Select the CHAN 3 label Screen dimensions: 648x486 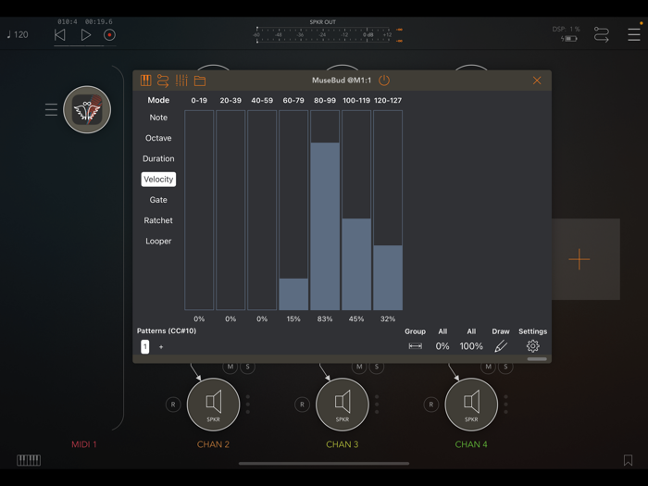343,444
